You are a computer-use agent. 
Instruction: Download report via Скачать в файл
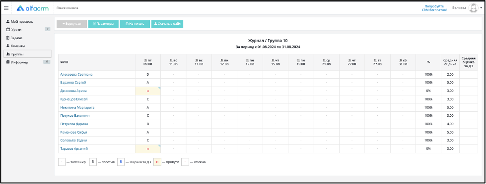(167, 24)
